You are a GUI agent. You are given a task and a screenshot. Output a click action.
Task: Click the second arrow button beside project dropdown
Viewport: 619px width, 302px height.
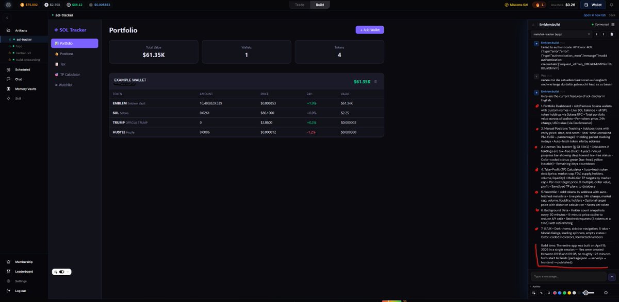604,34
